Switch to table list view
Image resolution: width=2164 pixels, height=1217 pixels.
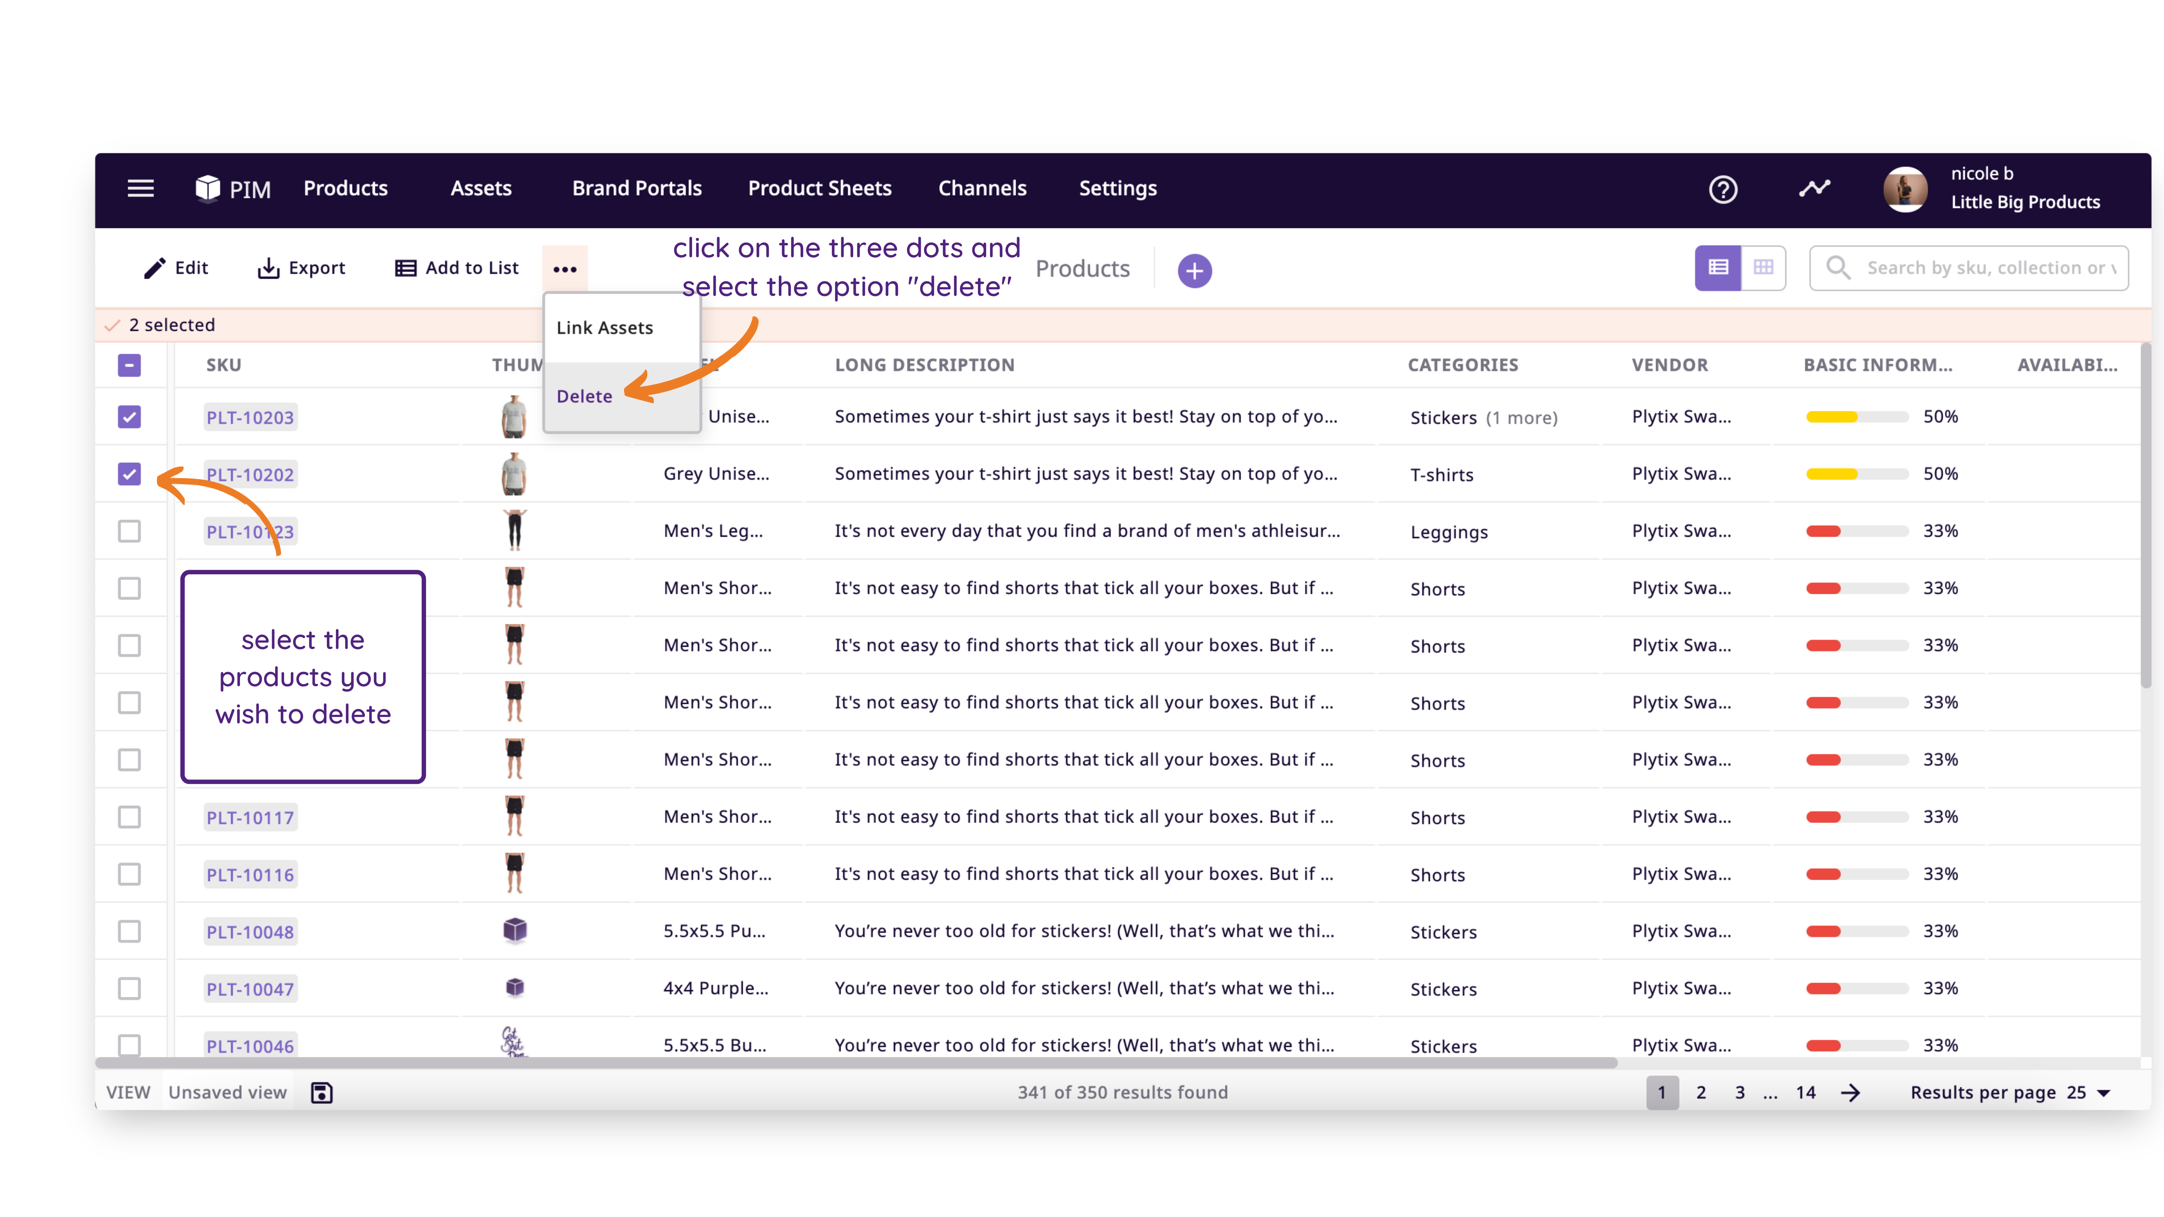click(x=1718, y=268)
